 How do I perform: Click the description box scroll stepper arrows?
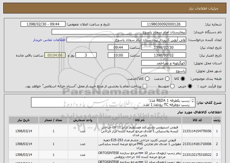point(193,100)
